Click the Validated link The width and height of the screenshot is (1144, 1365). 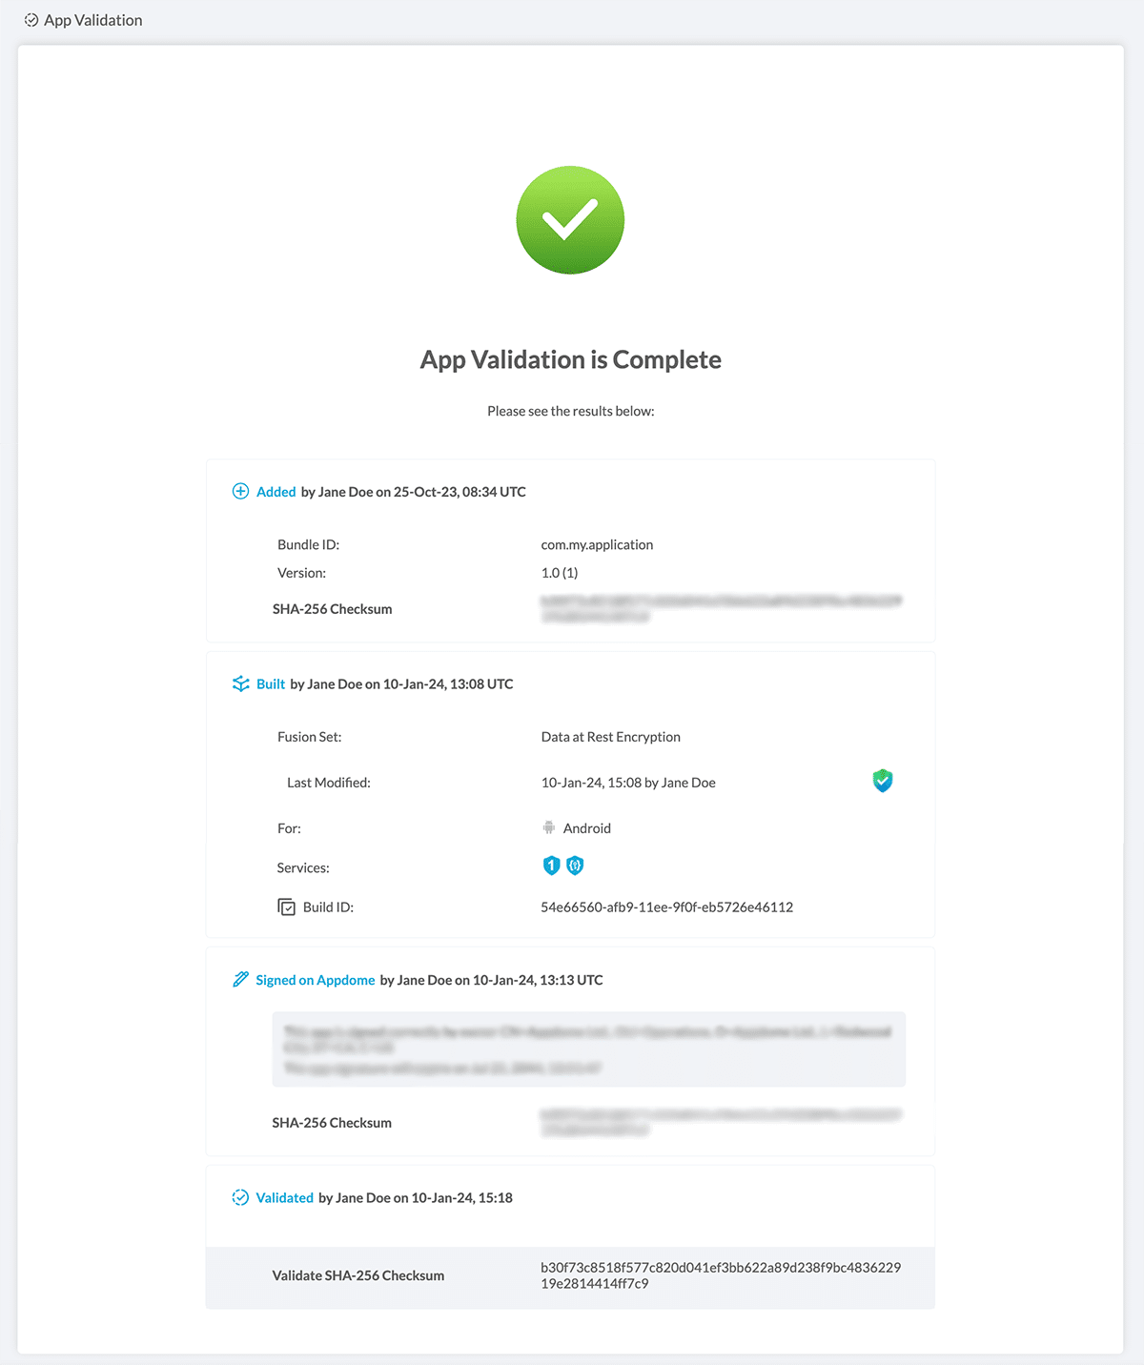(x=285, y=1197)
